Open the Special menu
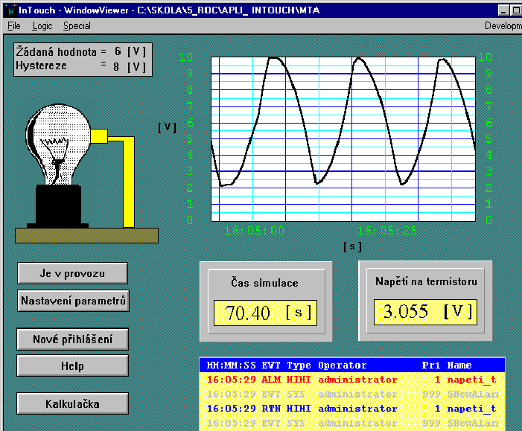 point(77,25)
